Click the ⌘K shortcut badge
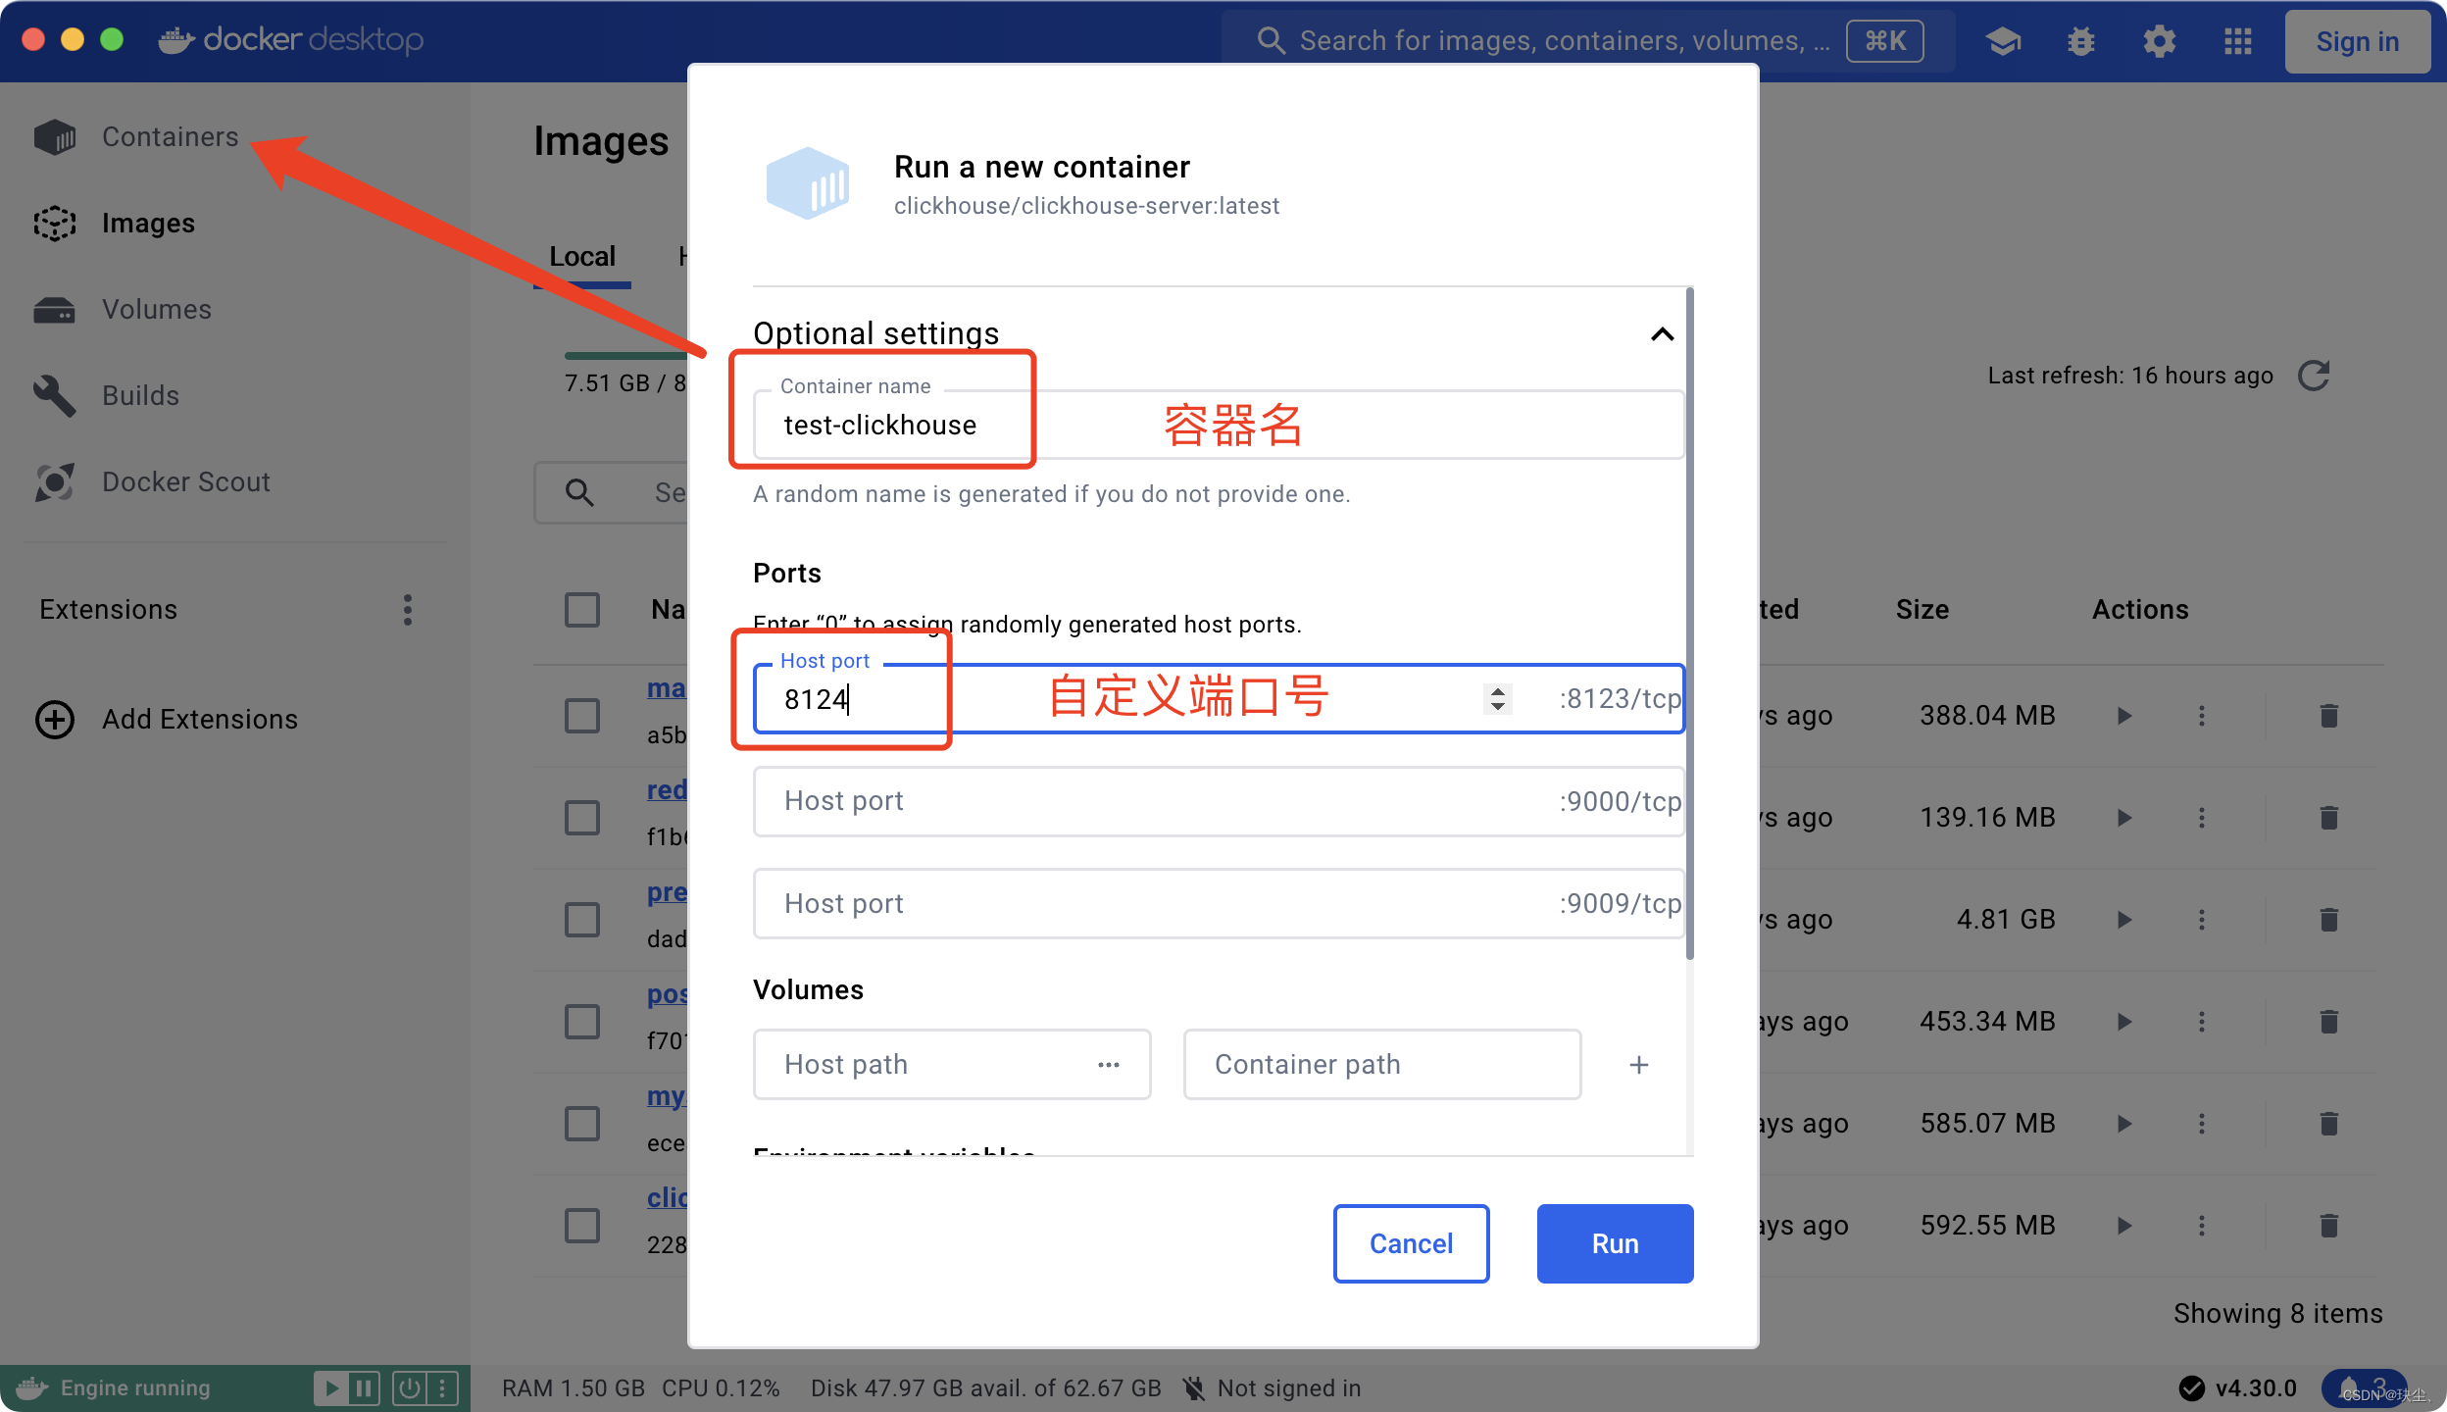Screen dimensions: 2447x1412 coord(1884,41)
